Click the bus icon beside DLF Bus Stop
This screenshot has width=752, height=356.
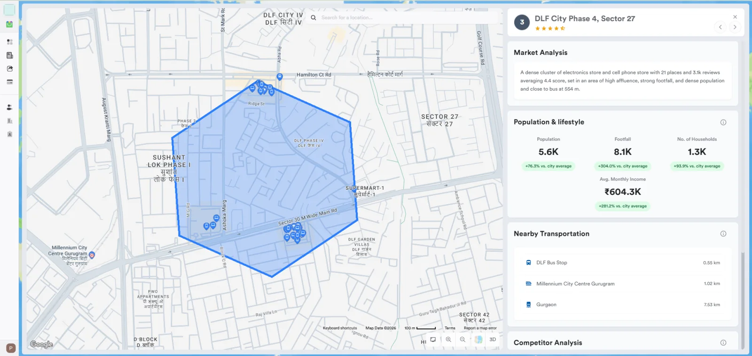tap(529, 263)
